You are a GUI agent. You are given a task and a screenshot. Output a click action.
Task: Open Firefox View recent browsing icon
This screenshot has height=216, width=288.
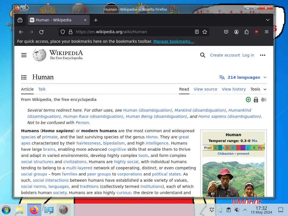(x=20, y=20)
